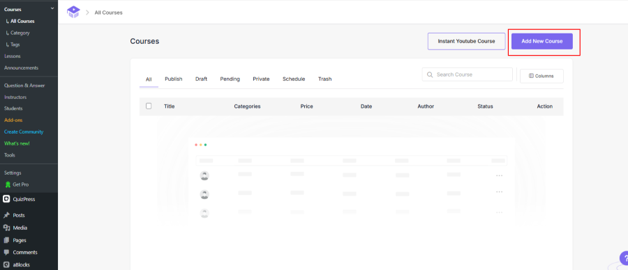The width and height of the screenshot is (628, 270).
Task: Click the Instant Youtube Course button
Action: click(x=466, y=41)
